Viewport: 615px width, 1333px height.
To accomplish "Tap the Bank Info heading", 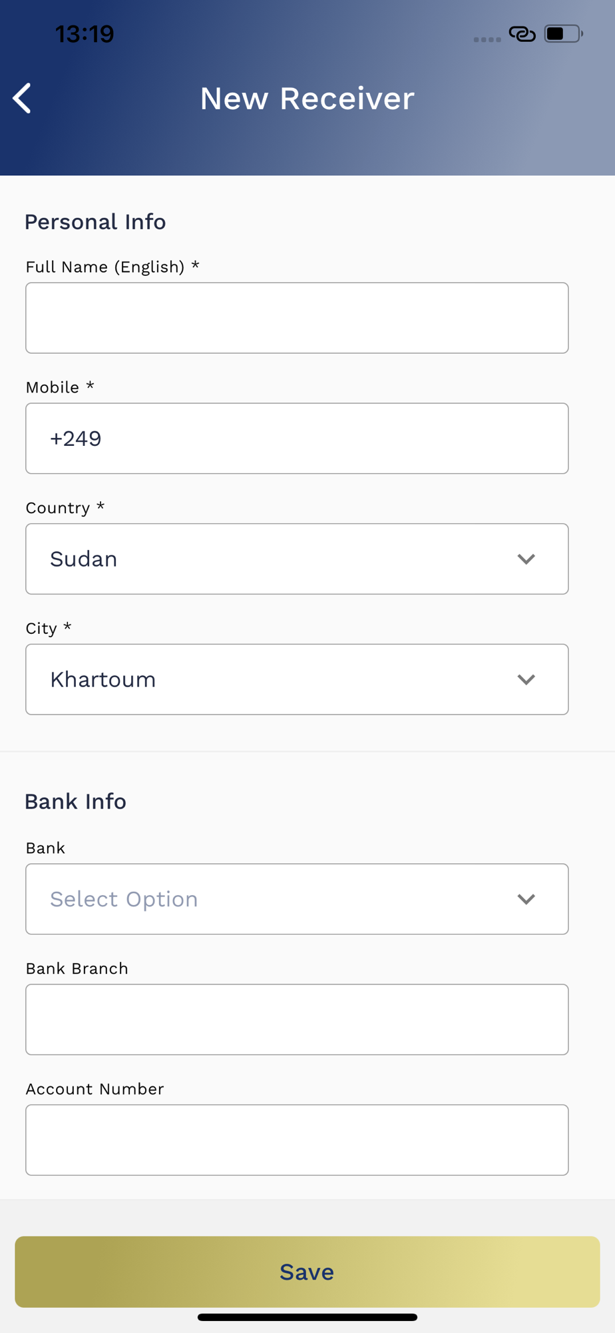I will click(x=75, y=801).
